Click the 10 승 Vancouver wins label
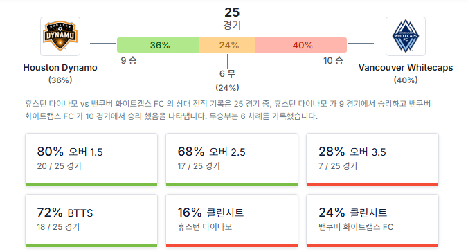Screen dimensions: 468x252 [x=333, y=61]
